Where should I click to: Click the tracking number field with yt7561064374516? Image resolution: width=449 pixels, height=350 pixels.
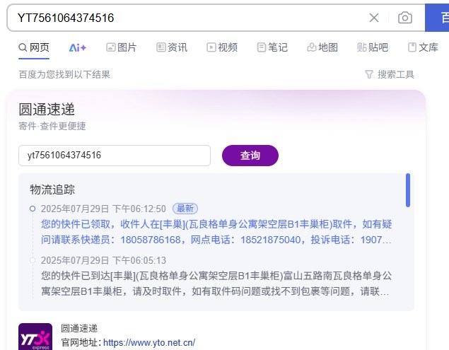click(x=115, y=156)
